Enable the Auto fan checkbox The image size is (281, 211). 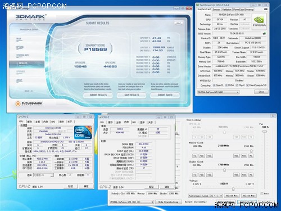[262, 194]
